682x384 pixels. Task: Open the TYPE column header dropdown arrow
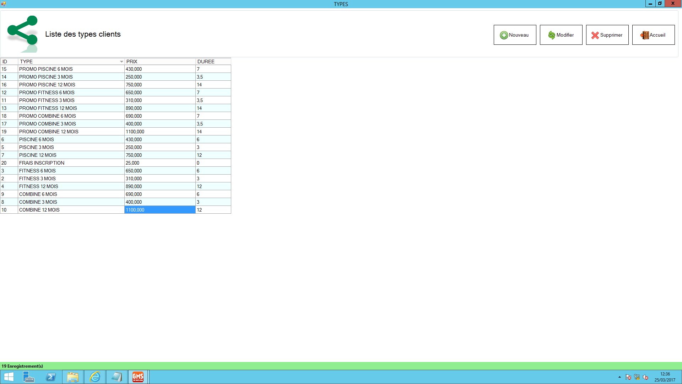coord(121,62)
